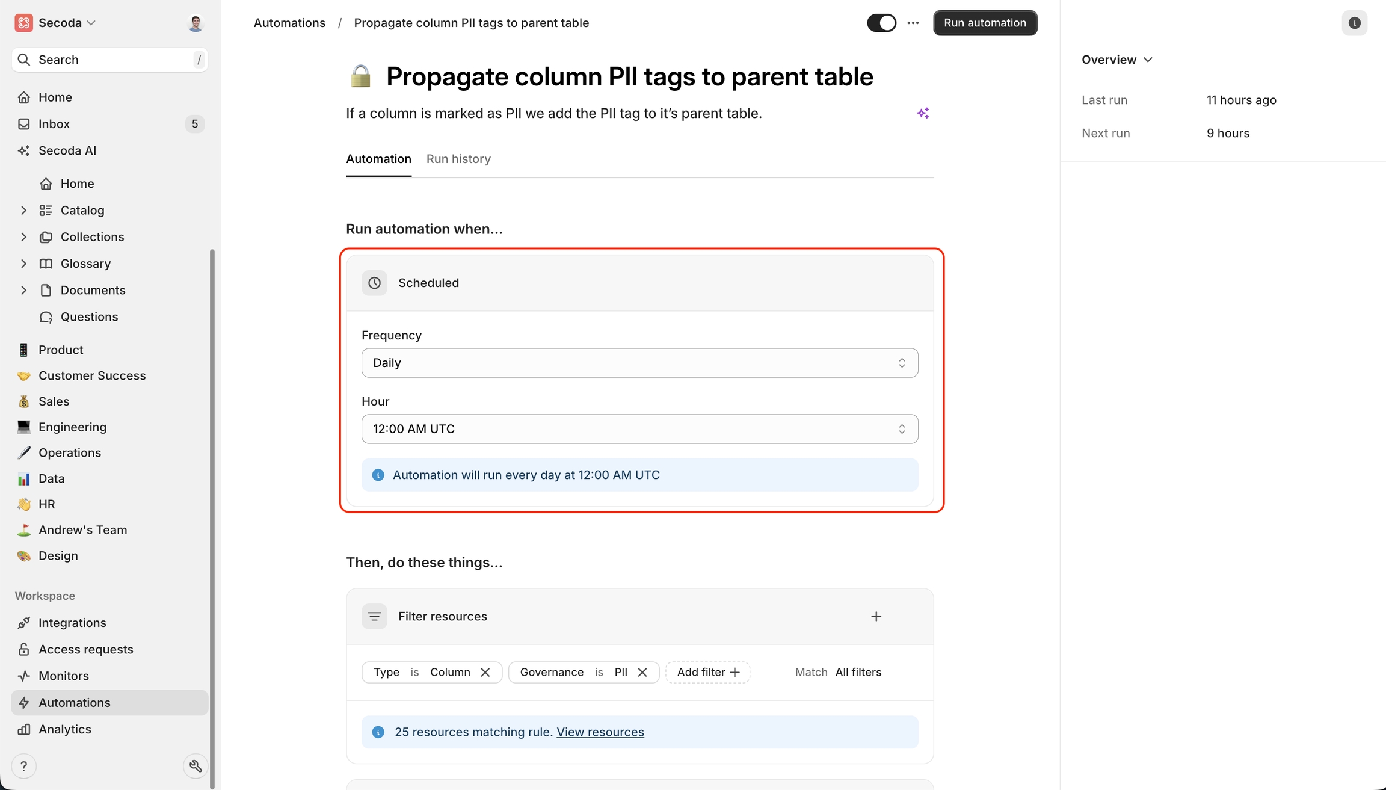Expand the Overview dropdown in the right panel
This screenshot has width=1386, height=790.
click(1116, 60)
